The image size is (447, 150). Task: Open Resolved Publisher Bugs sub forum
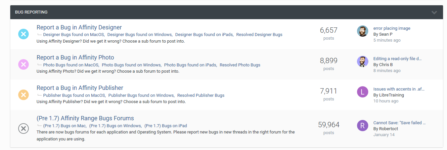pos(201,95)
